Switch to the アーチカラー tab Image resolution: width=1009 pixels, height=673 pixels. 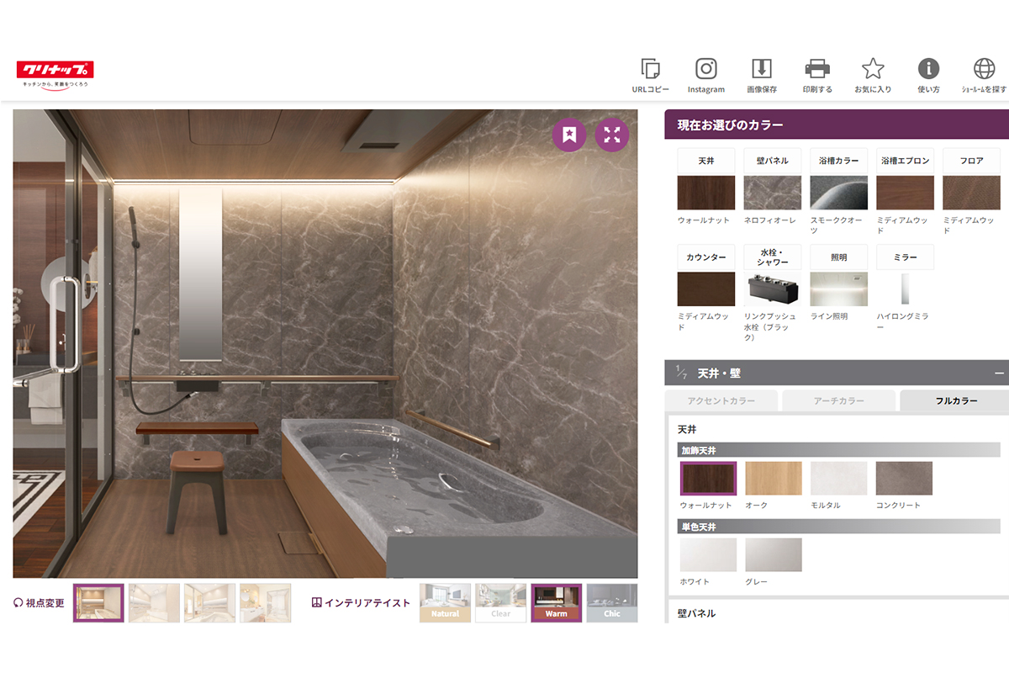[838, 401]
